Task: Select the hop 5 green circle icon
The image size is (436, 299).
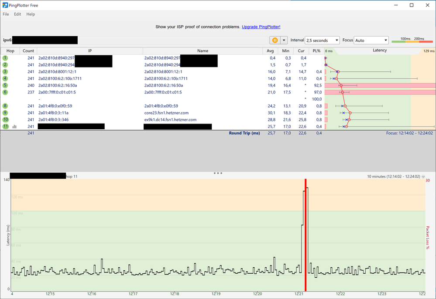Action: pyautogui.click(x=5, y=85)
